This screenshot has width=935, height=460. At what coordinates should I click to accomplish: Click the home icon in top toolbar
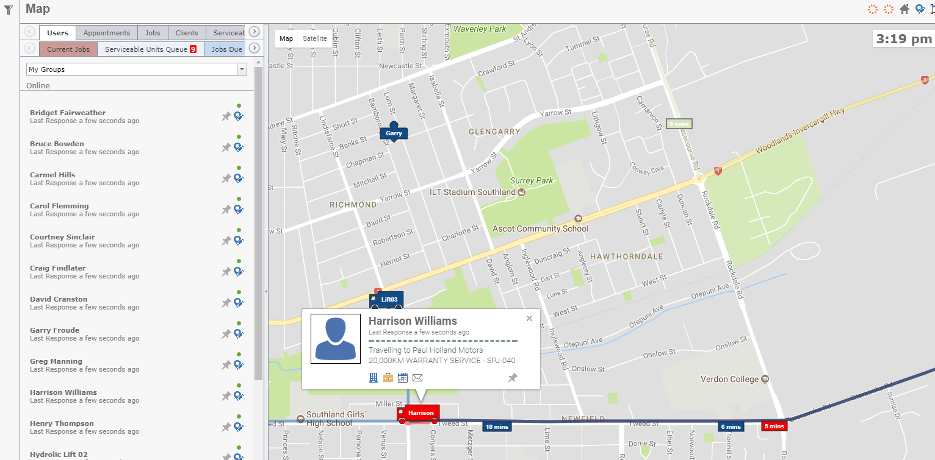(904, 9)
